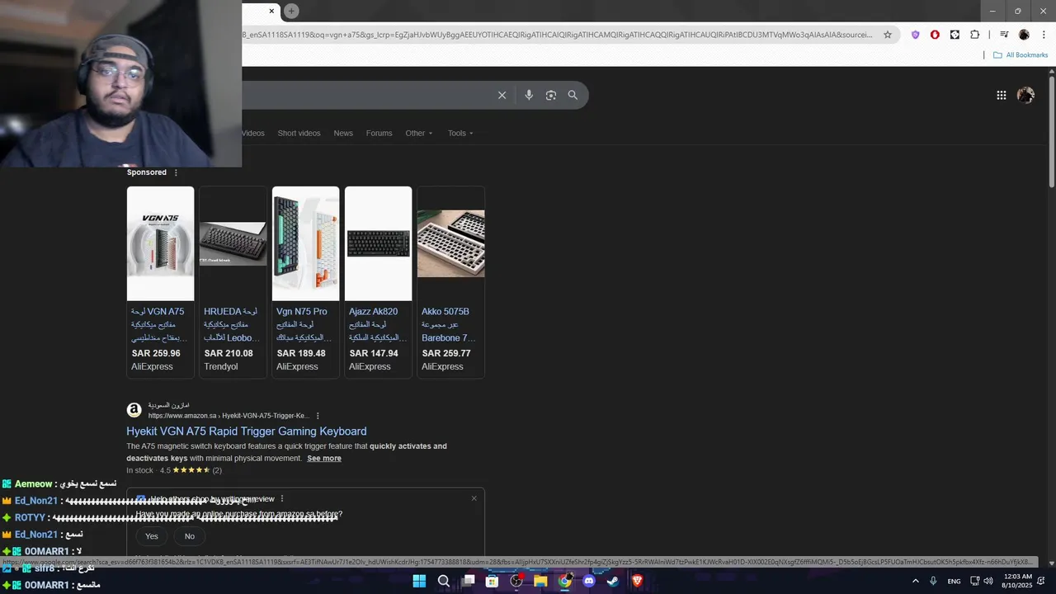The height and width of the screenshot is (594, 1056).
Task: Answer No to the purchase question
Action: pyautogui.click(x=190, y=536)
